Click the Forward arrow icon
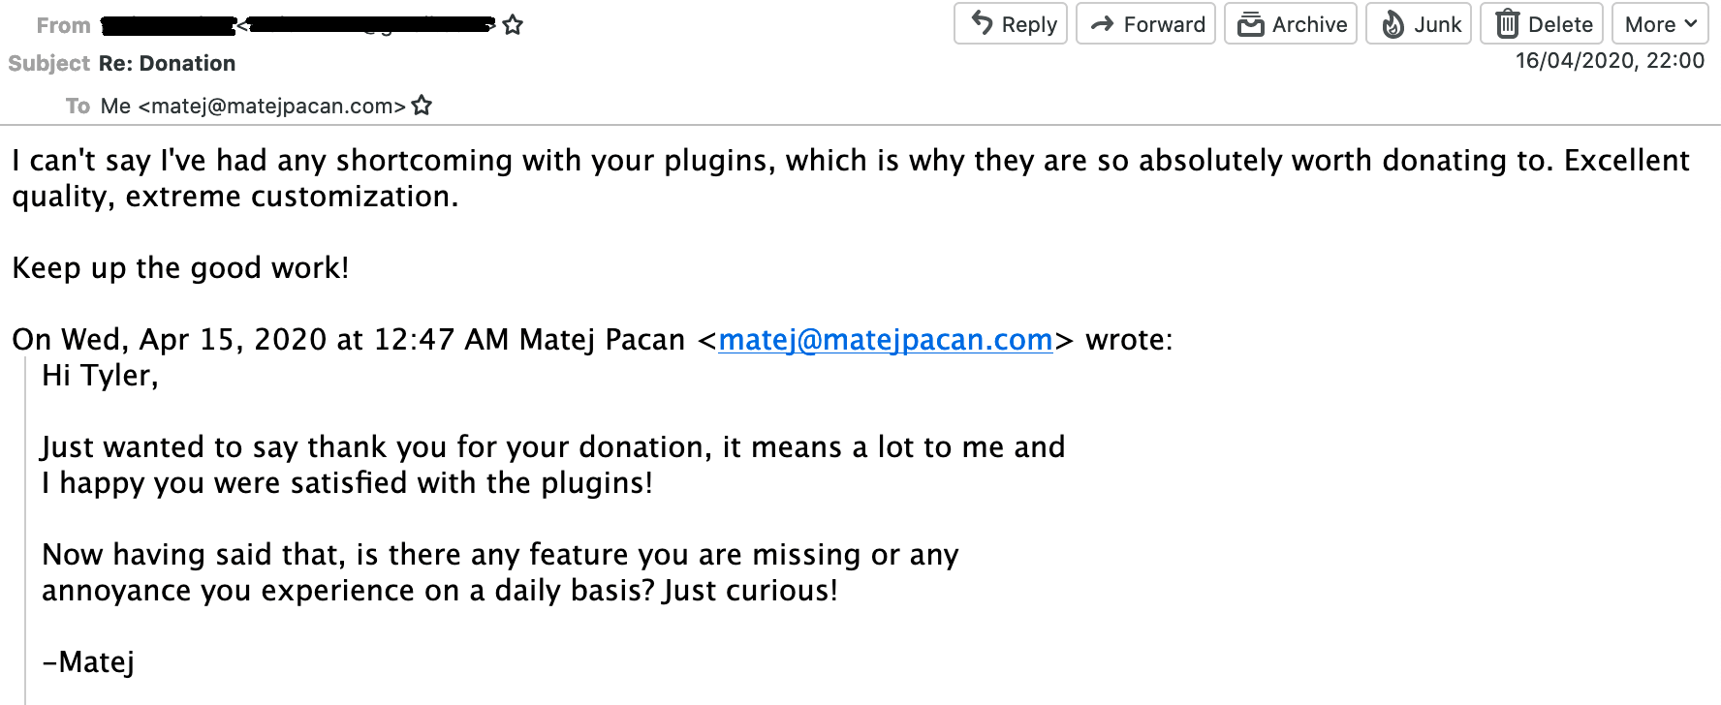The height and width of the screenshot is (705, 1721). 1103,24
